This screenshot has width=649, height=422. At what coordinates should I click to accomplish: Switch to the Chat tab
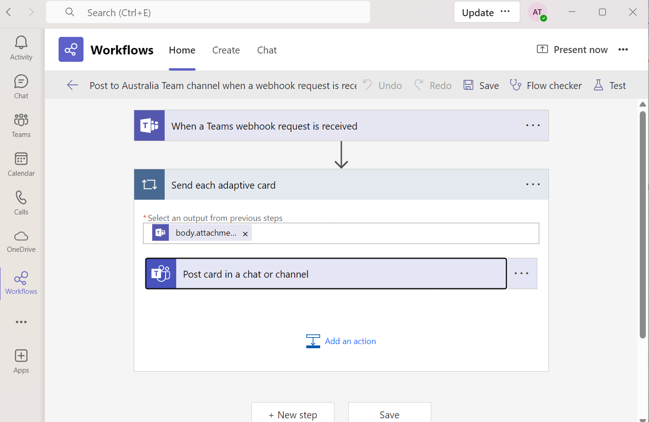[267, 50]
